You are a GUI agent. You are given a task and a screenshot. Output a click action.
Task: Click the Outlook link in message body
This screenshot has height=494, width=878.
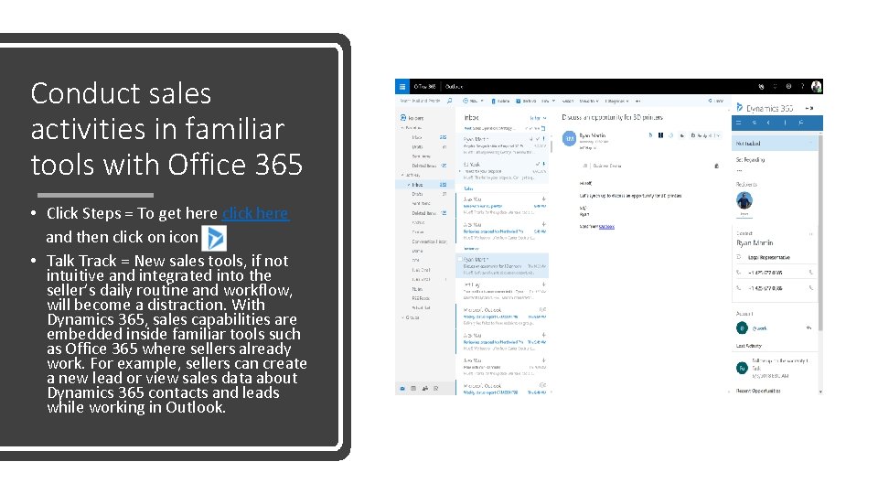(x=606, y=226)
